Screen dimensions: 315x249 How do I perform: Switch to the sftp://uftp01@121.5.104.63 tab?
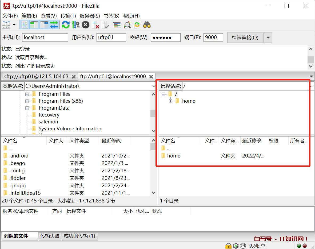point(37,77)
